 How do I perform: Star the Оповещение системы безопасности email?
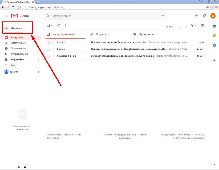point(53,42)
